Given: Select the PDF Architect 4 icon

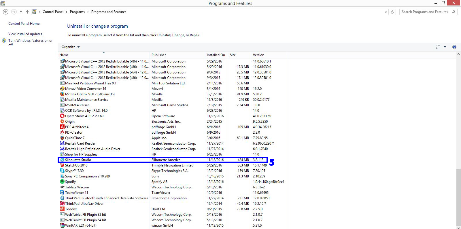Looking at the screenshot, I should [62, 127].
